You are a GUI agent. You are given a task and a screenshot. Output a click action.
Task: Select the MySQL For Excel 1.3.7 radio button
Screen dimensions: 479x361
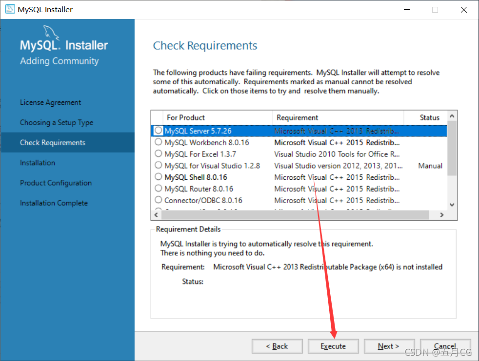tap(158, 153)
